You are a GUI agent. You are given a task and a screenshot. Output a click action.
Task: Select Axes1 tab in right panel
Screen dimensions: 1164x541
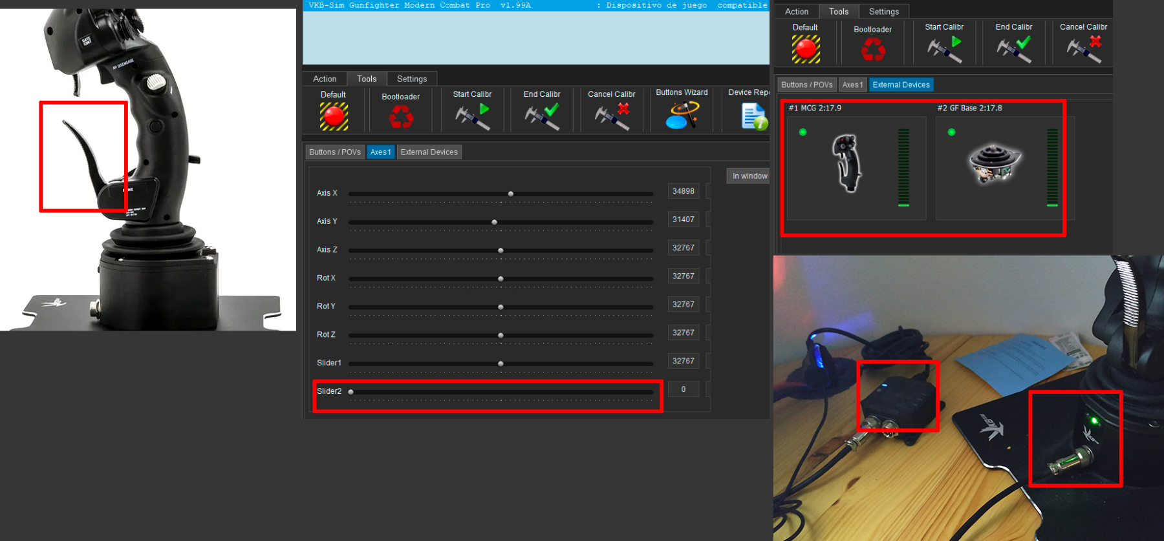[x=853, y=85]
